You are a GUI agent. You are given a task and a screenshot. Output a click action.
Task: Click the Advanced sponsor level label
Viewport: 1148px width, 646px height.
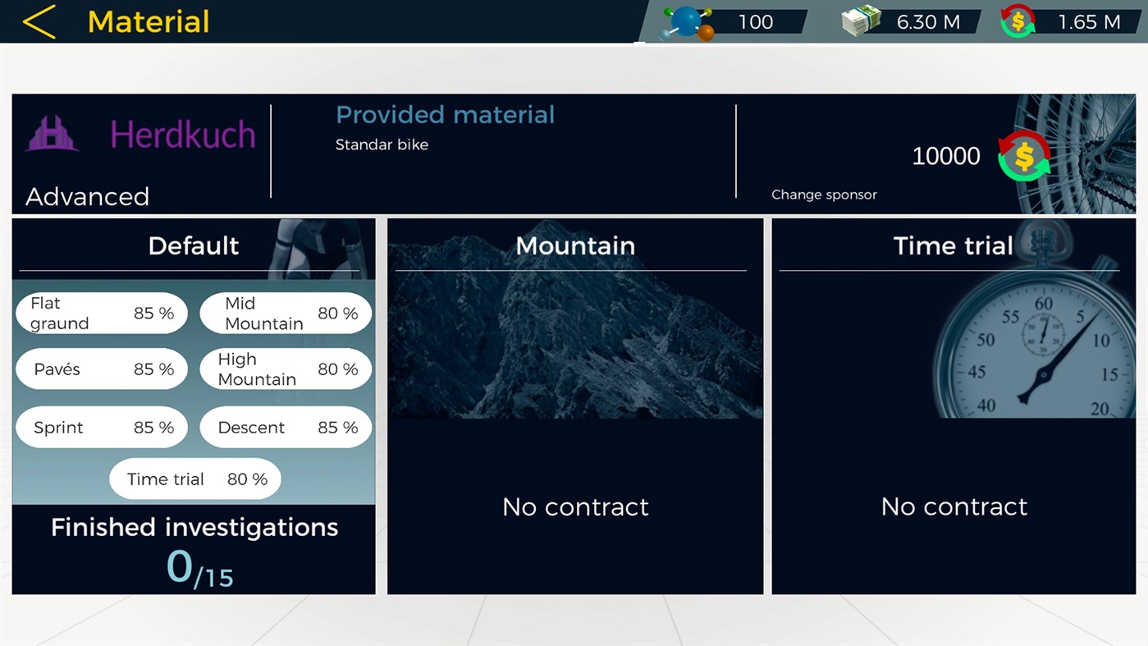pyautogui.click(x=87, y=196)
